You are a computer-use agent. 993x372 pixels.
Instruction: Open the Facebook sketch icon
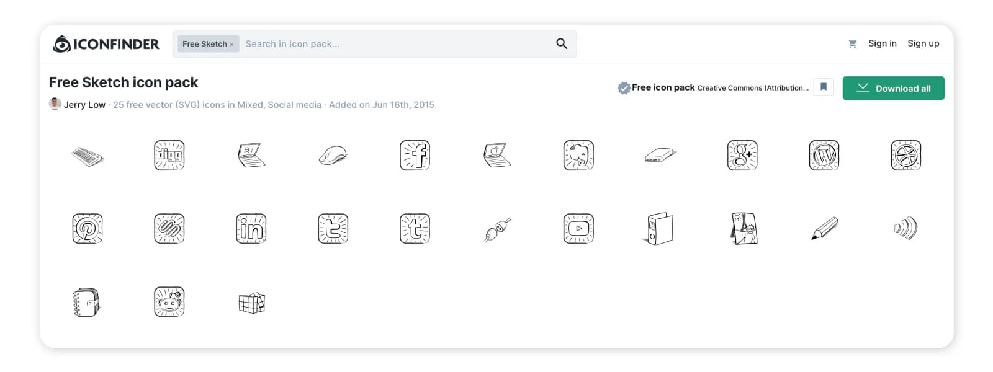(x=415, y=155)
